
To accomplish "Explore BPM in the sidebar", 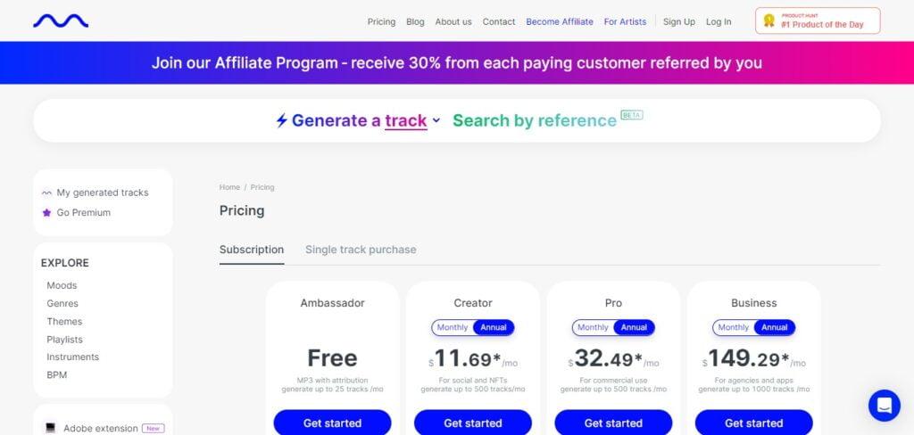I will (57, 375).
